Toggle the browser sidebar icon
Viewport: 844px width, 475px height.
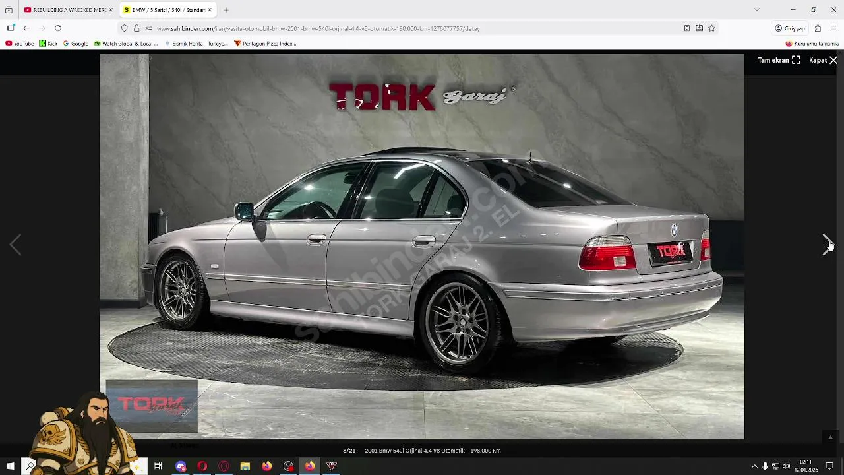coord(11,28)
